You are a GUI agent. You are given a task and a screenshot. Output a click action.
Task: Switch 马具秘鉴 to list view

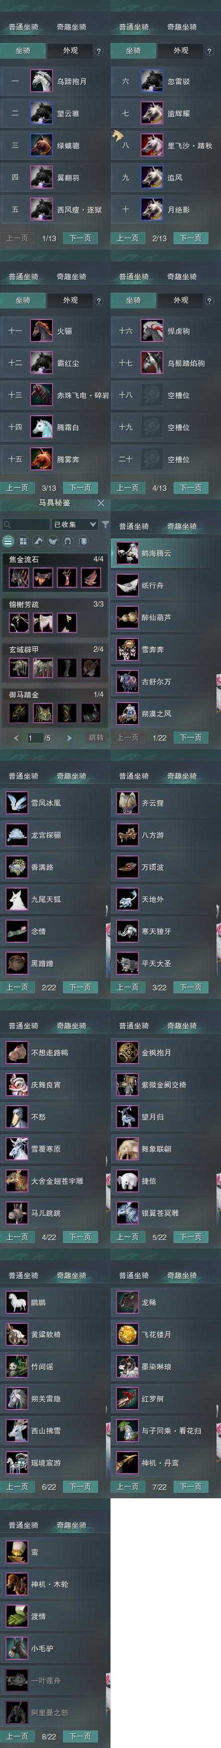pyautogui.click(x=8, y=542)
